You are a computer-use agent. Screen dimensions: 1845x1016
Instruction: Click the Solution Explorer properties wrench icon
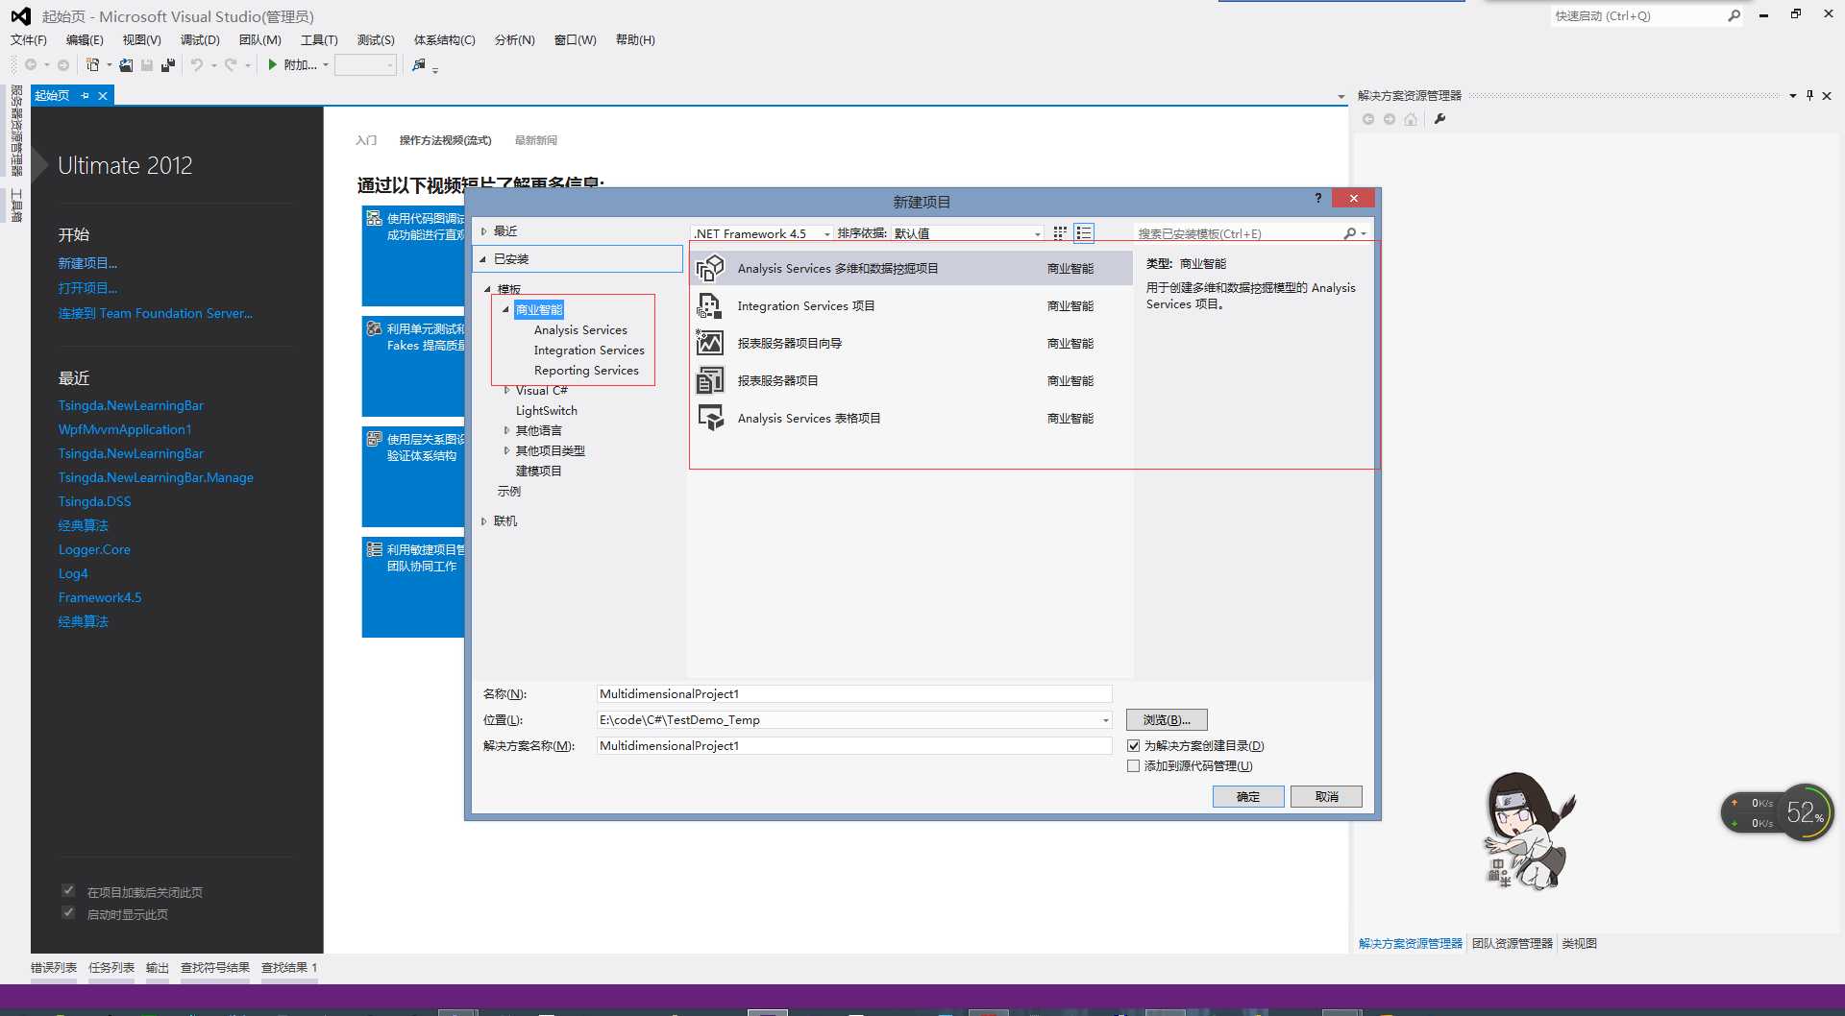(x=1439, y=119)
